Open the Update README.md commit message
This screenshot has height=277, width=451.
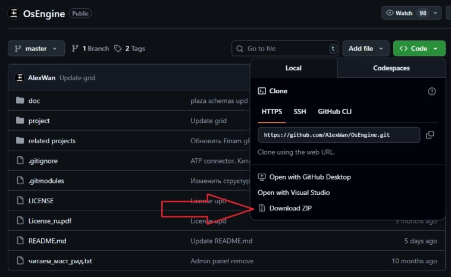coord(221,241)
